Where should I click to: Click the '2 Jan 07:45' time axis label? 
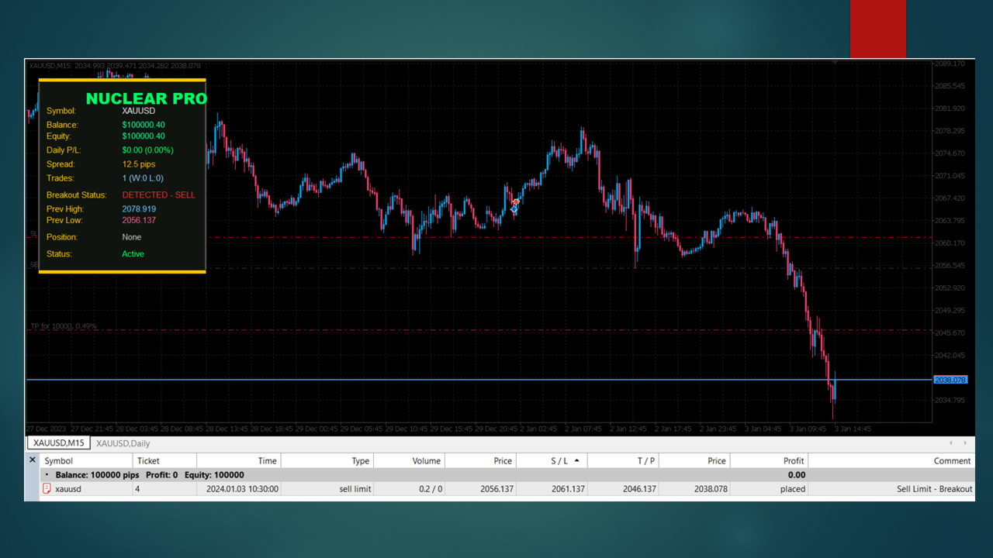click(583, 428)
